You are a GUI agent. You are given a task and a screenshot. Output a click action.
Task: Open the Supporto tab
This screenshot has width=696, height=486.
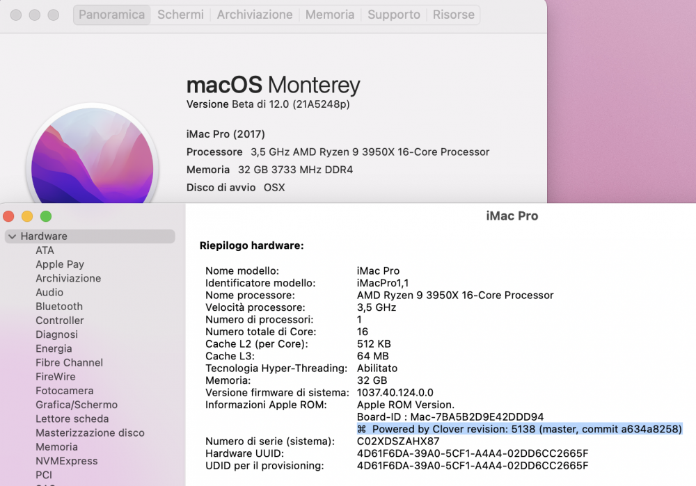pos(394,15)
